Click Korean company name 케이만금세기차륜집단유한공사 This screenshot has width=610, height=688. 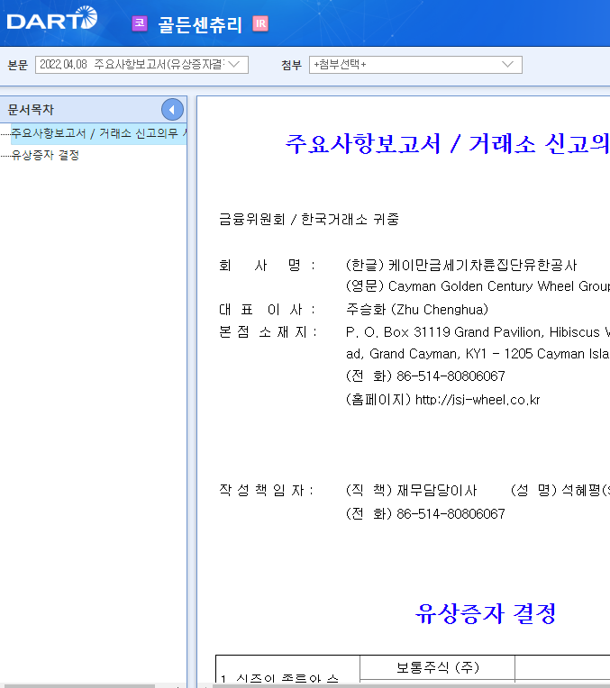point(482,265)
